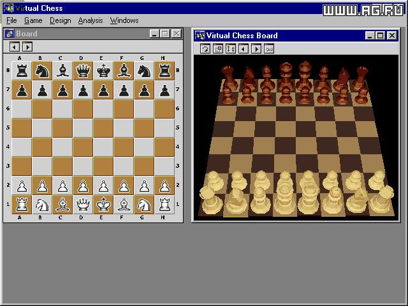
Task: Minimize the Virtual Chess Board window
Action: coord(370,36)
